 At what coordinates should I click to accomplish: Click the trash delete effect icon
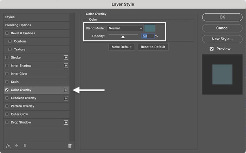coord(70,146)
